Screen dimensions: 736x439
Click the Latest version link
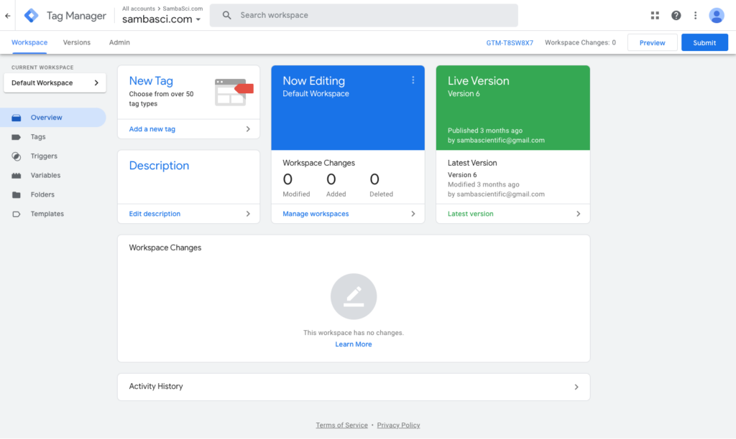coord(470,214)
